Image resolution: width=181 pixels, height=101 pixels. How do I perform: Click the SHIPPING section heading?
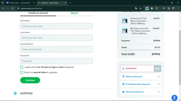pyautogui.click(x=26, y=93)
